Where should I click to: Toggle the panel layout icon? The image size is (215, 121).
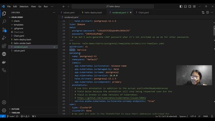click(x=185, y=6)
